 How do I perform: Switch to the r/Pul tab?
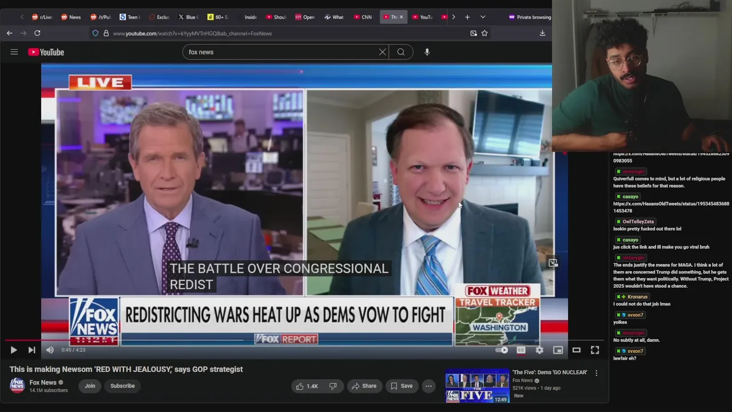[101, 17]
